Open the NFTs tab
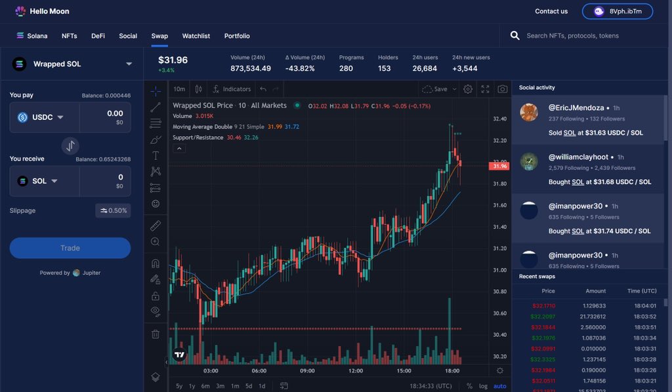 coord(70,36)
